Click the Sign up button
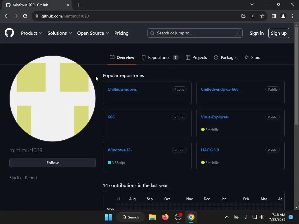 (x=279, y=33)
